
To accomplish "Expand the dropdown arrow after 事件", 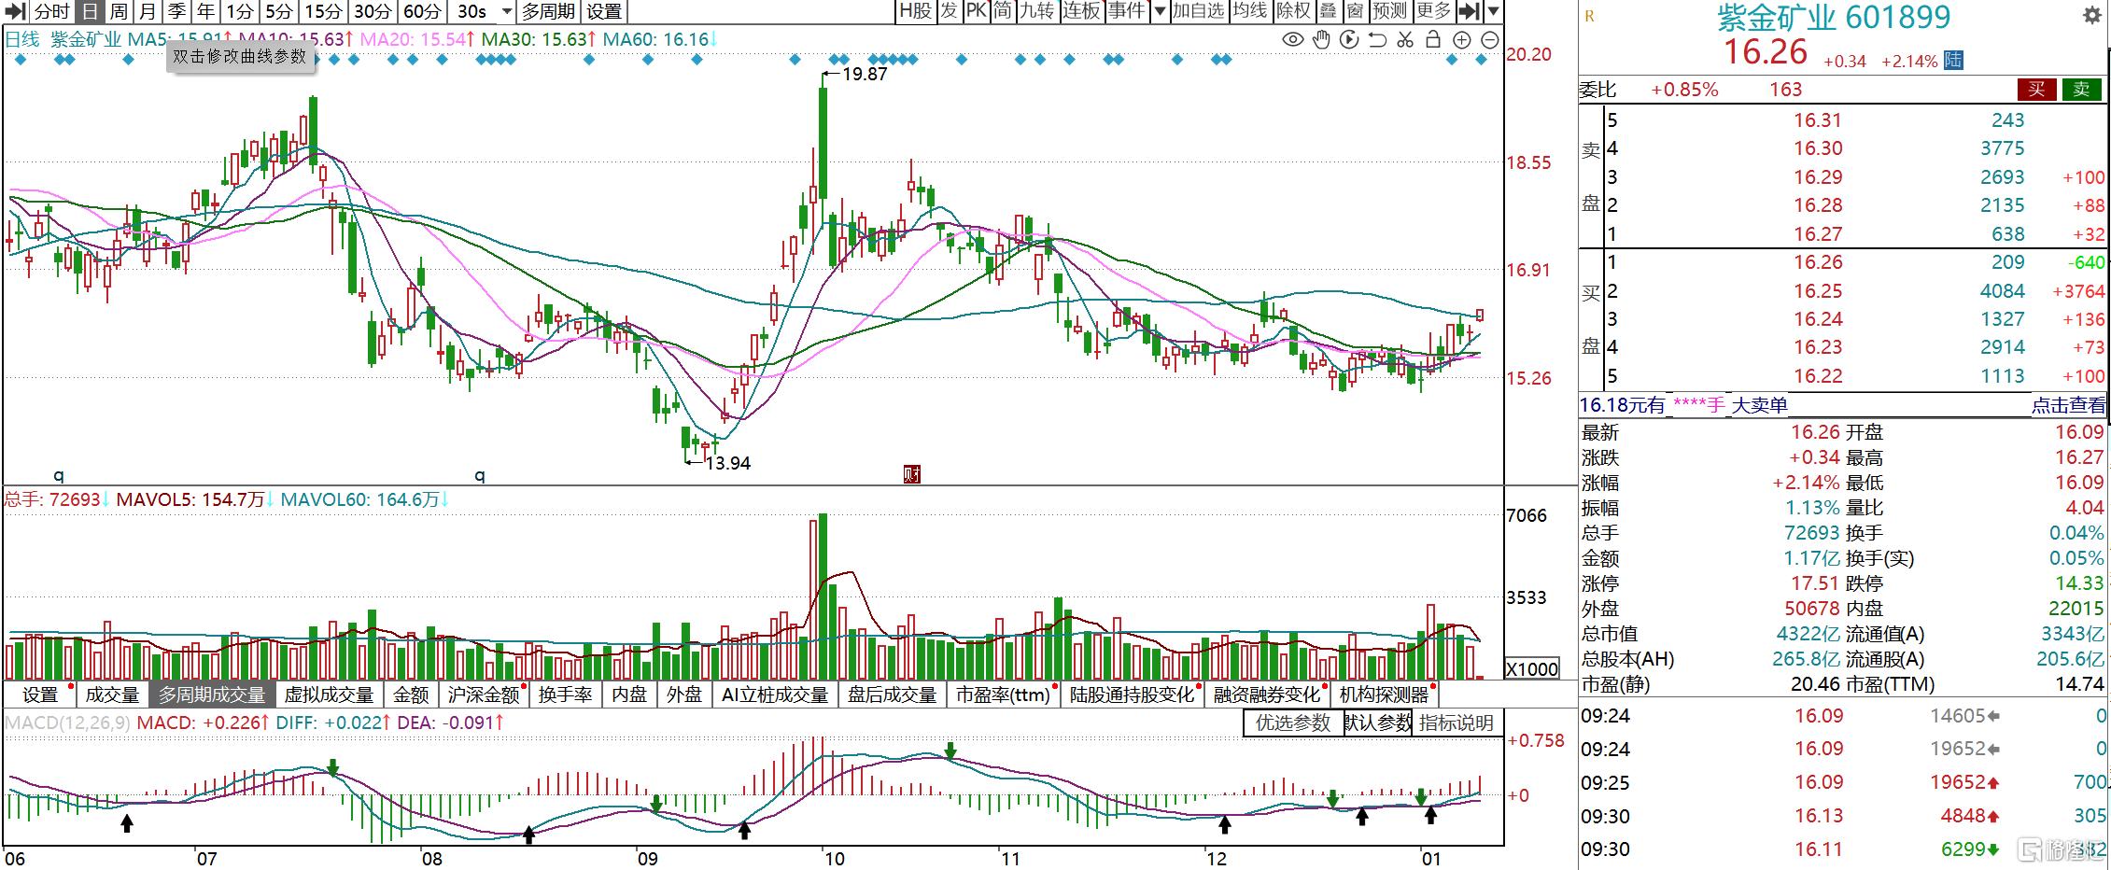I will click(x=1159, y=11).
